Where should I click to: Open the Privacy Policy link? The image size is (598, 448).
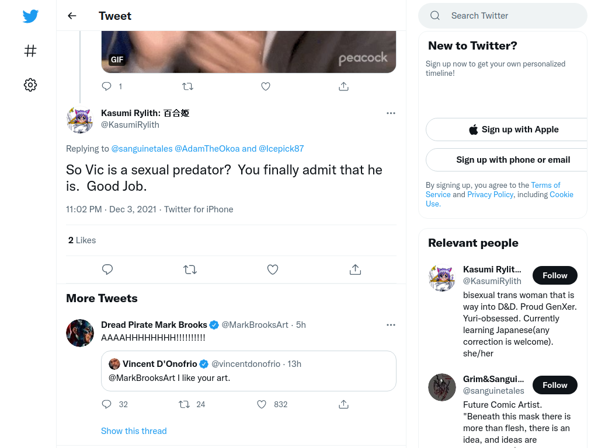point(490,194)
